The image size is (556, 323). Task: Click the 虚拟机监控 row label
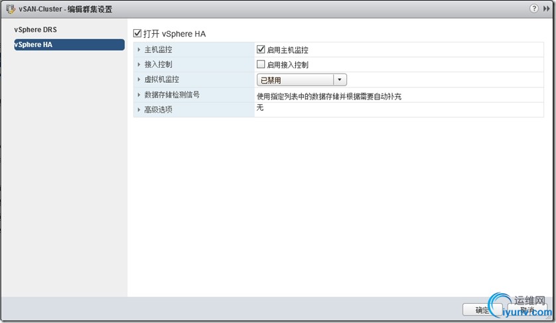pos(162,80)
